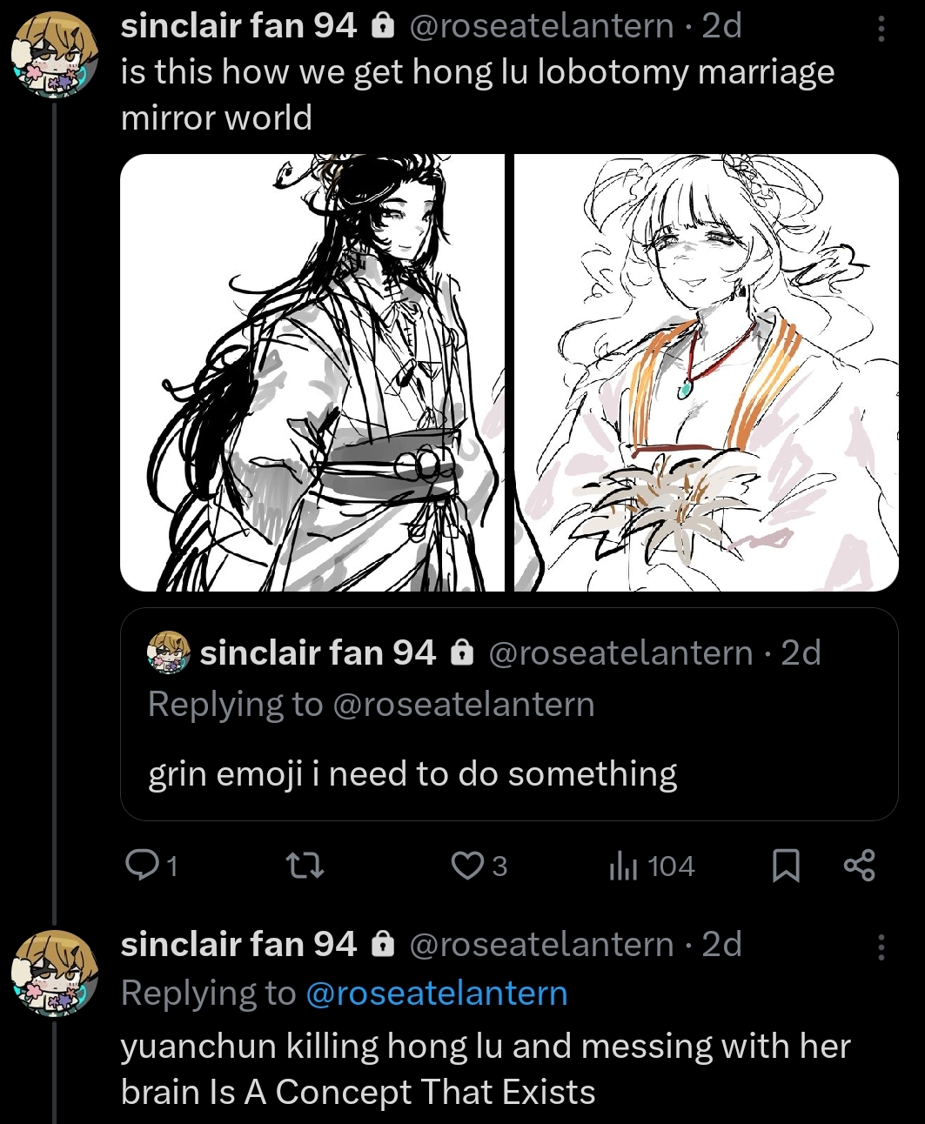Open the reply tweet's profile avatar
Screen dimensions: 925x1124
pyautogui.click(x=55, y=972)
